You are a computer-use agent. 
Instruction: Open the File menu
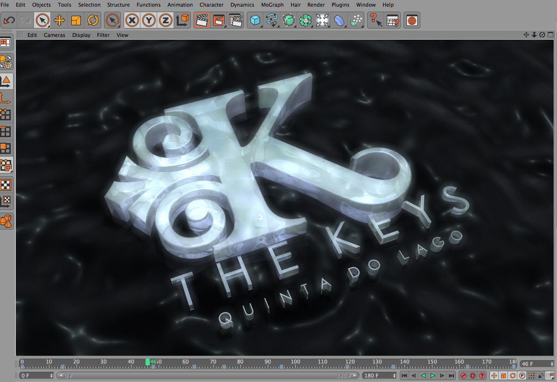[x=5, y=5]
